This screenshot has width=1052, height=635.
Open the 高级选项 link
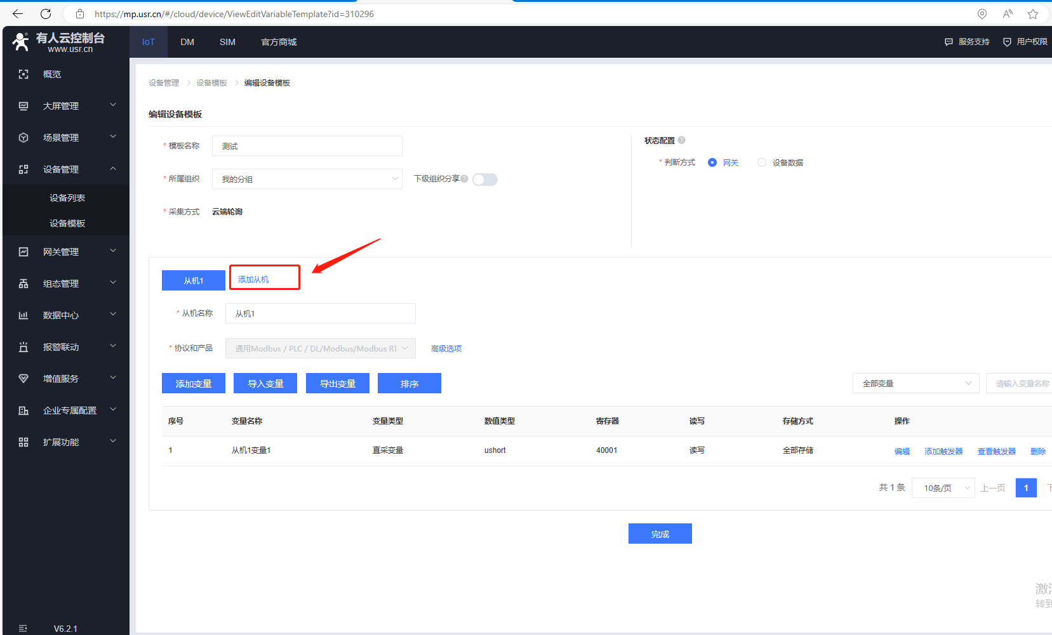coord(446,348)
